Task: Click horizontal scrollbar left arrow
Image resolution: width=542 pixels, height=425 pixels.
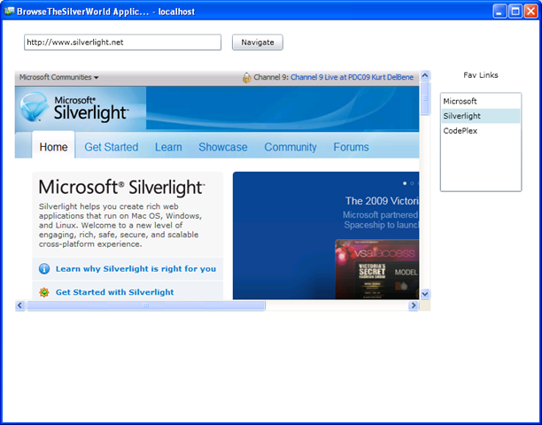Action: tap(19, 305)
